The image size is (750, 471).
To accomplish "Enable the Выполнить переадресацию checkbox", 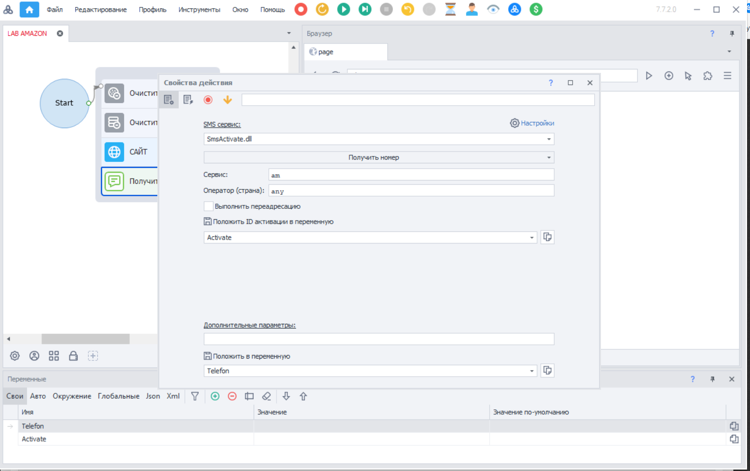I will click(209, 206).
